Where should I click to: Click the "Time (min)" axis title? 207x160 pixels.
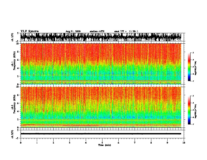point(105,145)
